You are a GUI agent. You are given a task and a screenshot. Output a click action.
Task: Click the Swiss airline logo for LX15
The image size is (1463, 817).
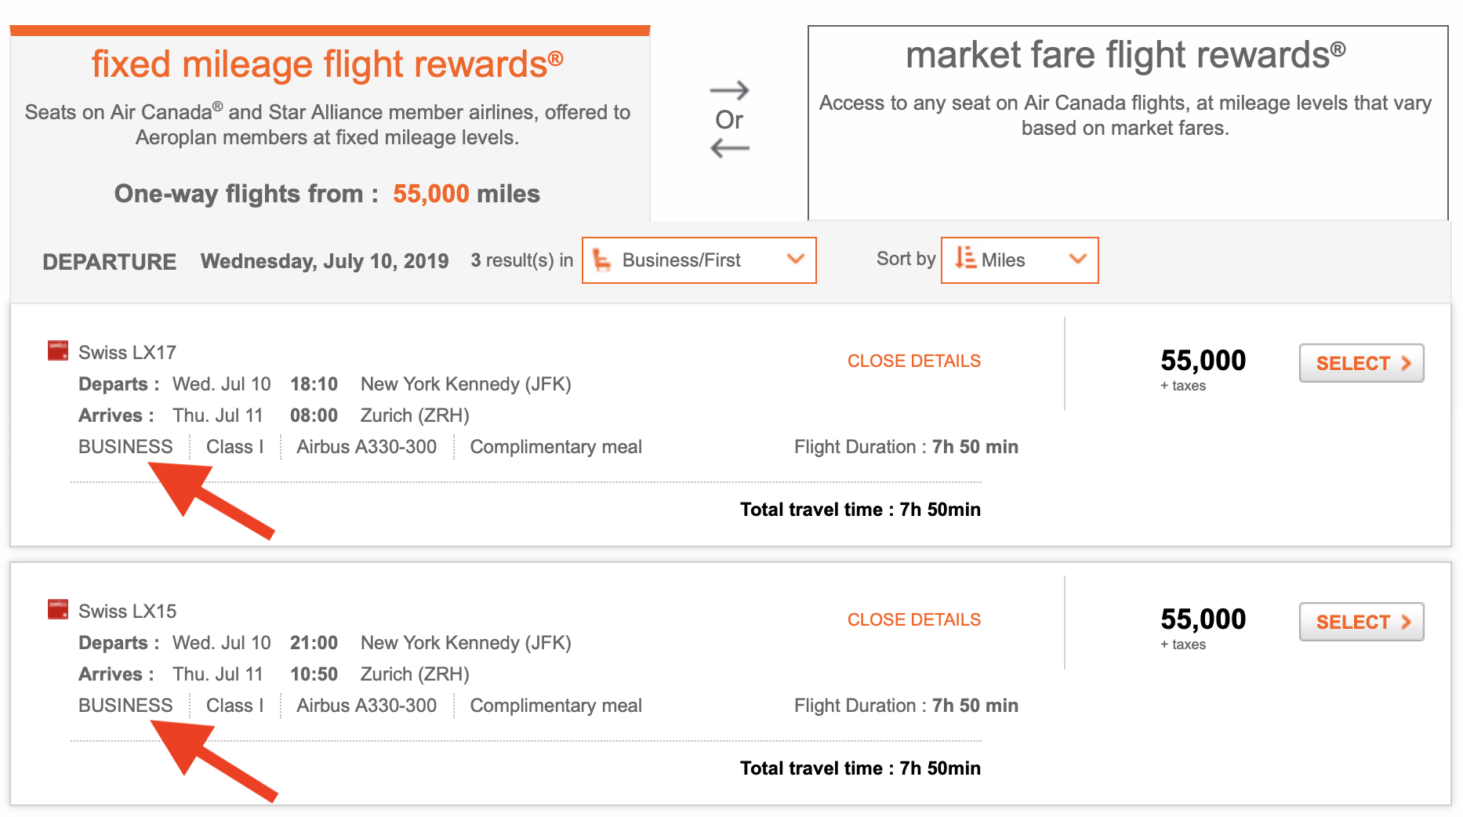(58, 609)
